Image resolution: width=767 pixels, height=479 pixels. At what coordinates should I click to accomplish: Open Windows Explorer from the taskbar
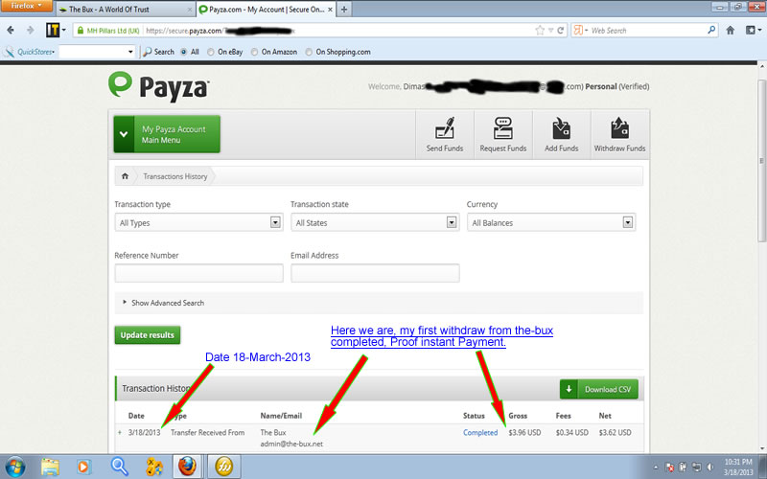point(50,467)
